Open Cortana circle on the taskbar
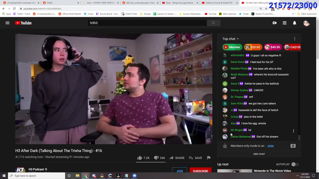 pyautogui.click(x=69, y=176)
